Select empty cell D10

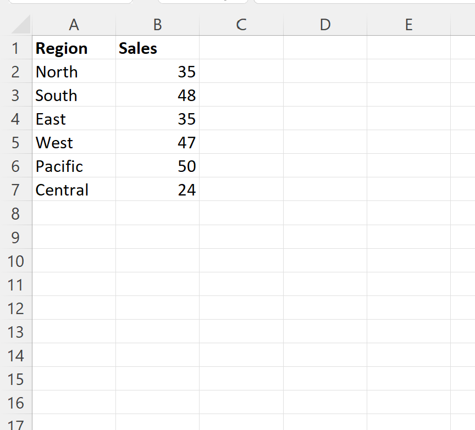click(x=325, y=261)
